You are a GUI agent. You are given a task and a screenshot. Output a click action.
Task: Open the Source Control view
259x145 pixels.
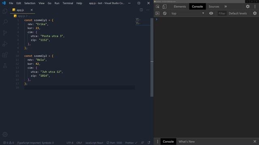point(5,33)
